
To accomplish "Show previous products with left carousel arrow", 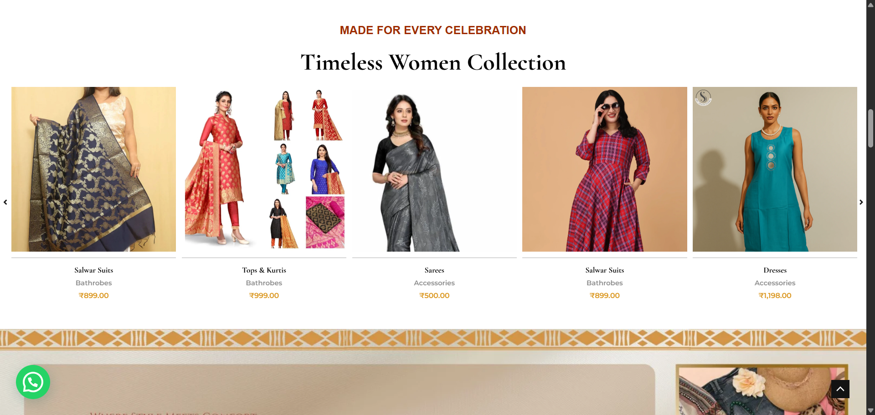I will [5, 202].
